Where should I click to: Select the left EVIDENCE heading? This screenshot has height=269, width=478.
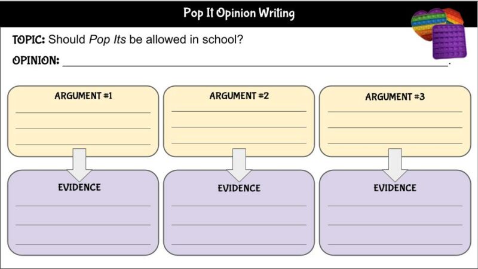[x=79, y=187]
